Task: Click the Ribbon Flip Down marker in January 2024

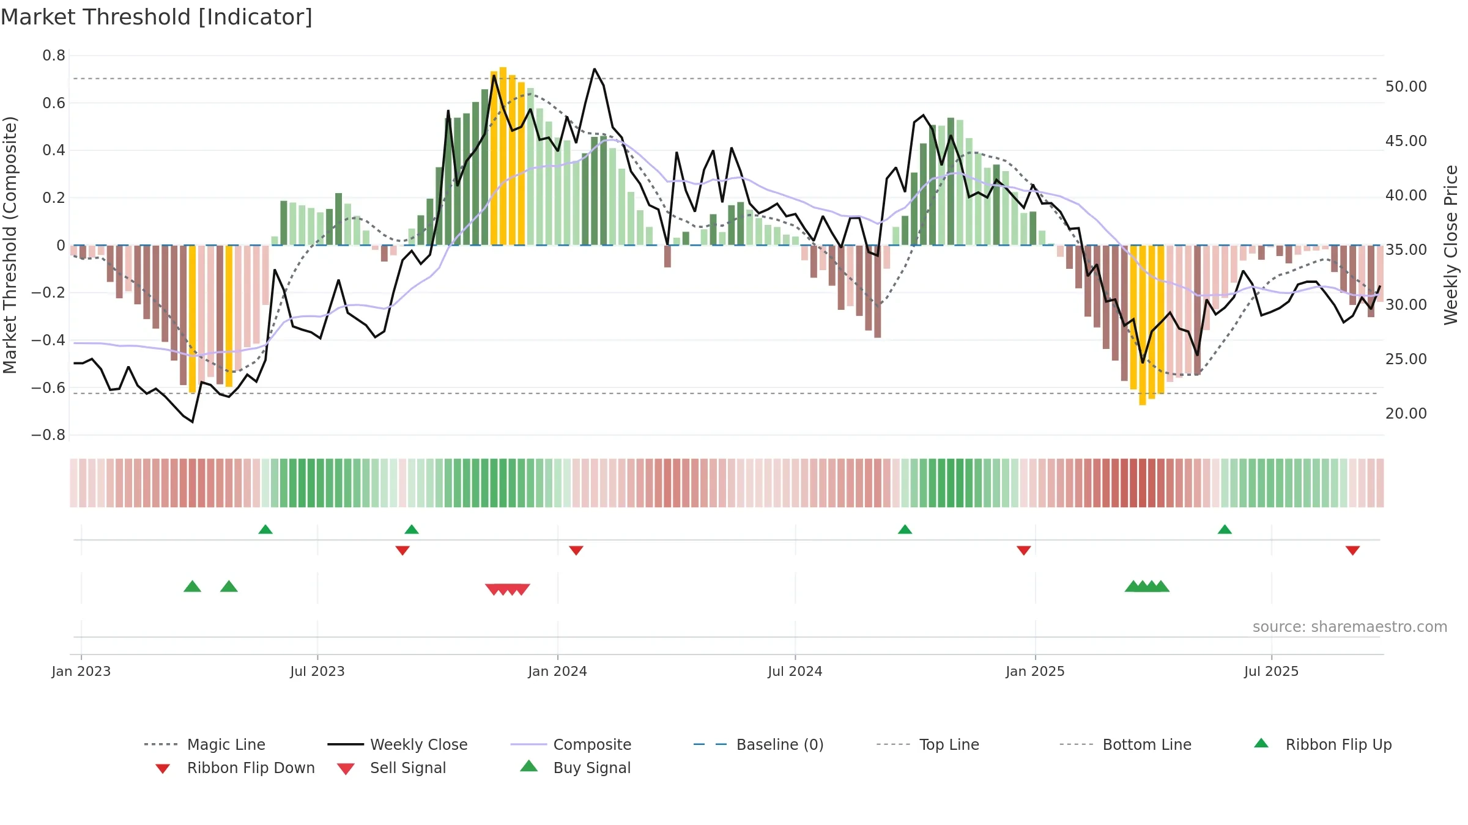Action: tap(576, 551)
